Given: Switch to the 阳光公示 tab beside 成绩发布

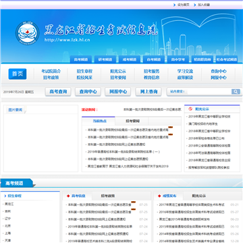Looking at the screenshot, I should pyautogui.click(x=199, y=196).
